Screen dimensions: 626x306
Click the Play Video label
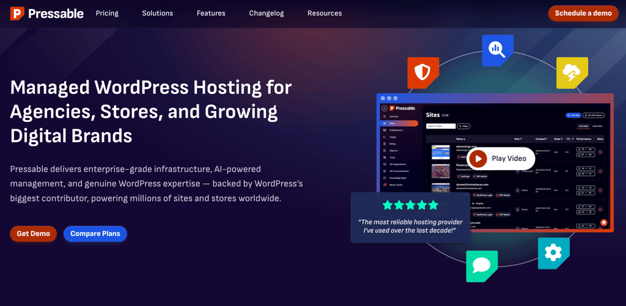(x=509, y=158)
